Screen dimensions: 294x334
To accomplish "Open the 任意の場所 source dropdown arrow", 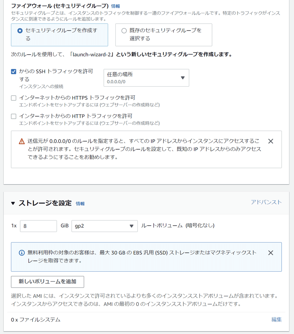I will [x=183, y=78].
